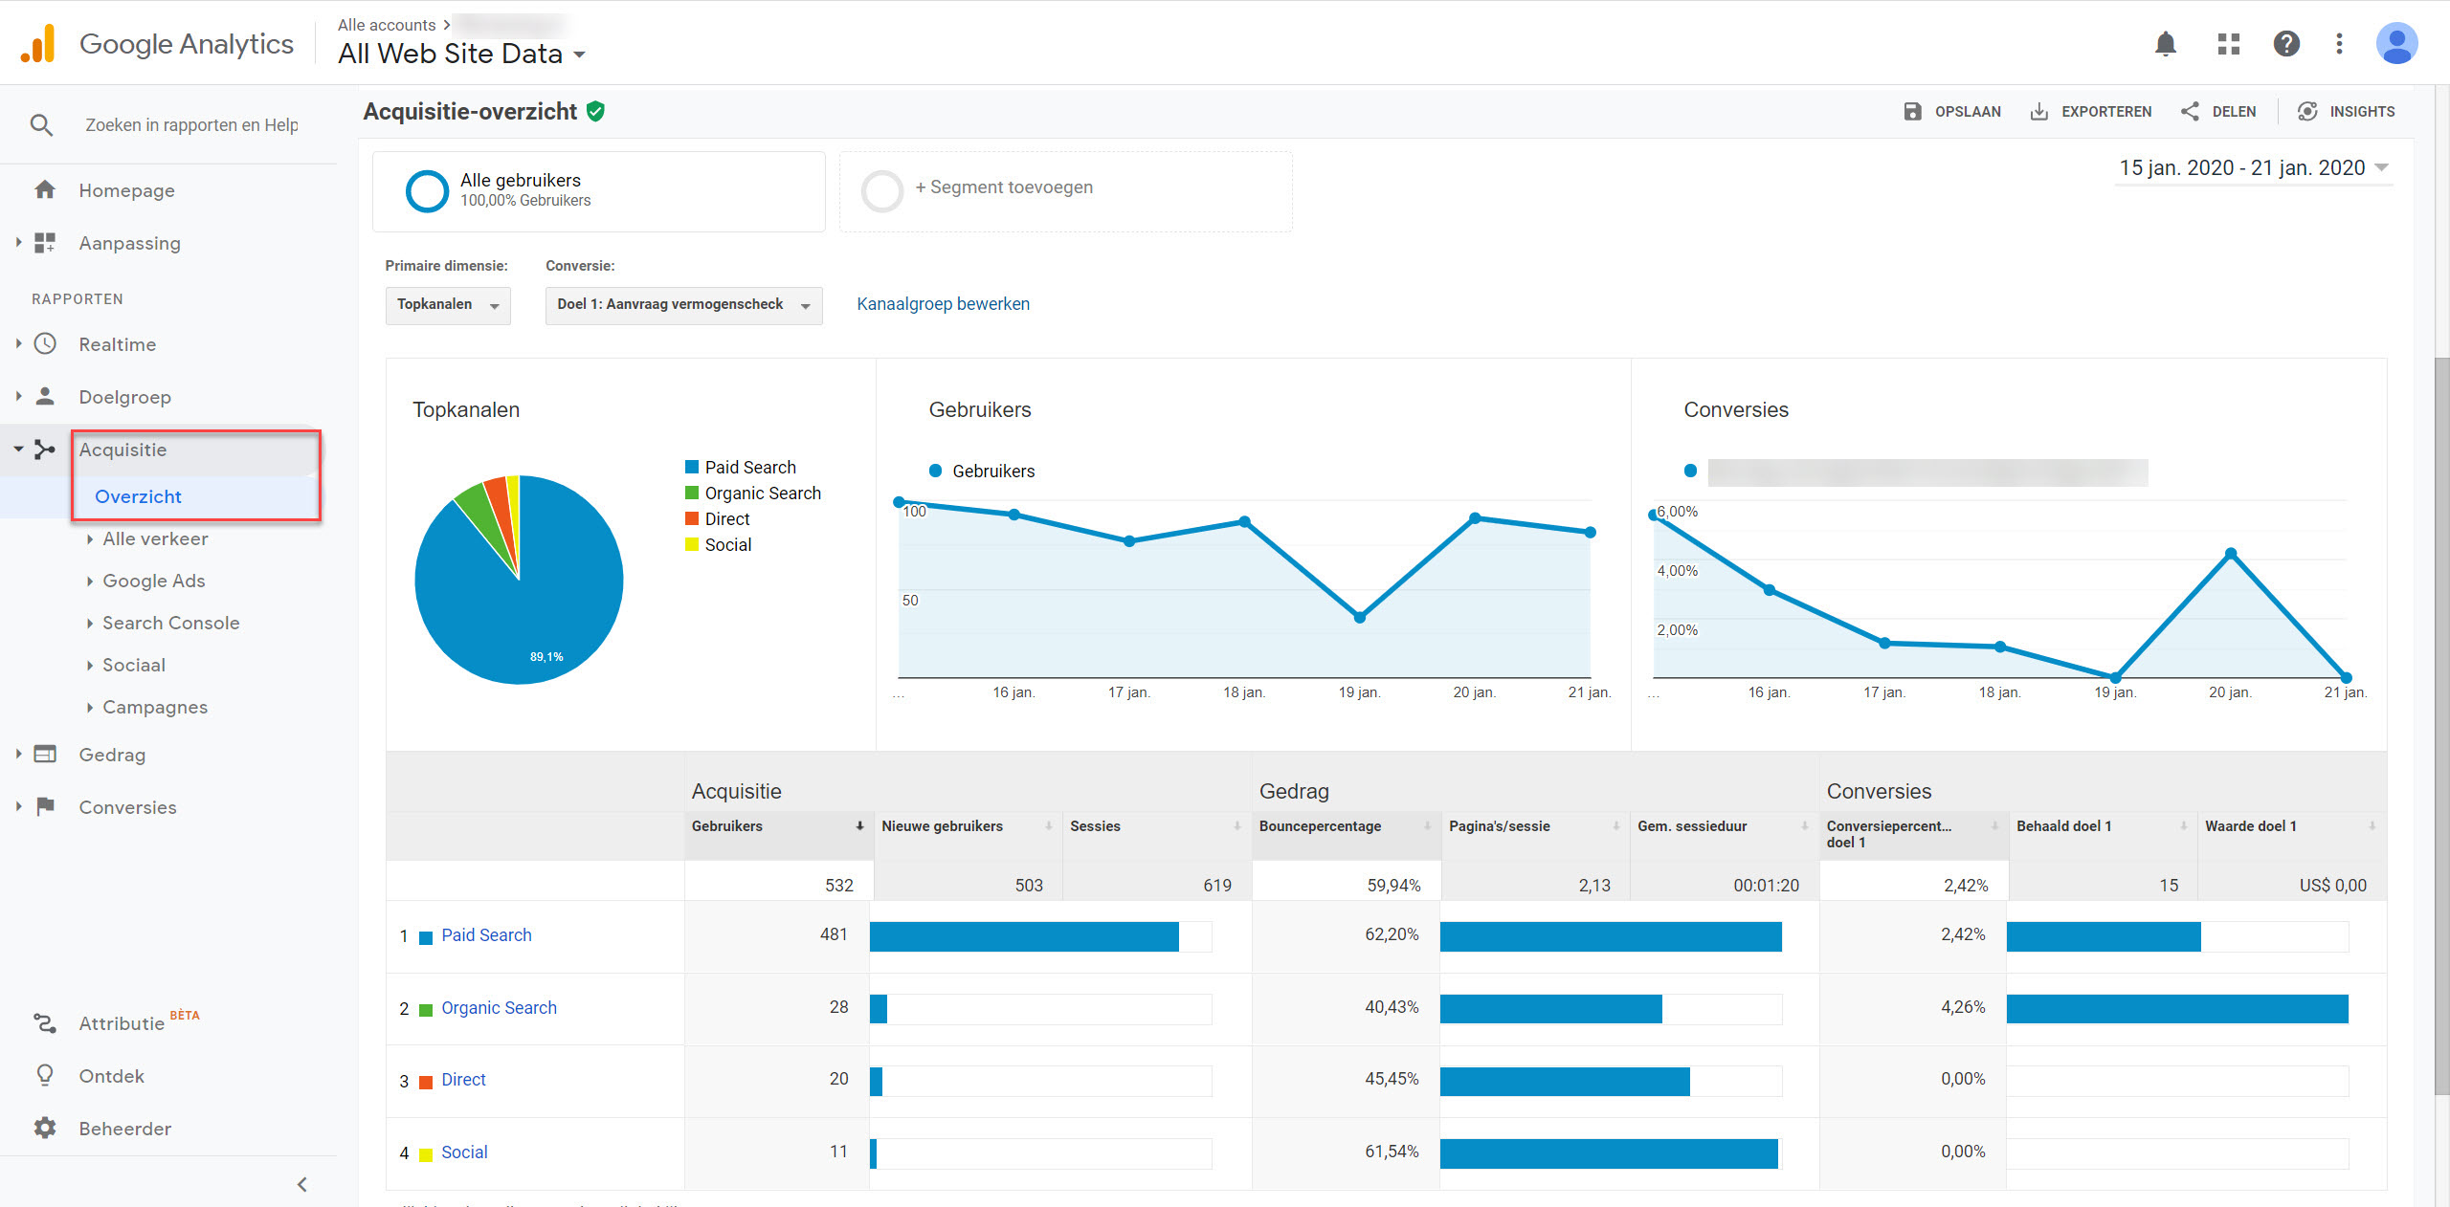Click the Kanaalgroep bewerken link
This screenshot has width=2450, height=1207.
coord(943,304)
